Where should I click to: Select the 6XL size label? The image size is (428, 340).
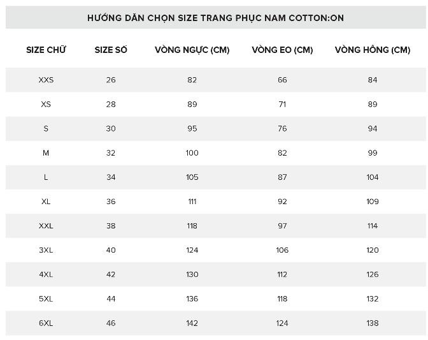click(x=46, y=323)
